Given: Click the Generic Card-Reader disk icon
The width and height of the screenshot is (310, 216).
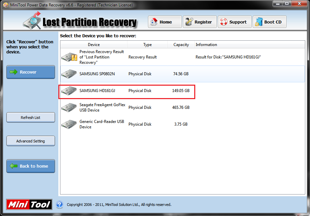Looking at the screenshot, I should [x=69, y=124].
